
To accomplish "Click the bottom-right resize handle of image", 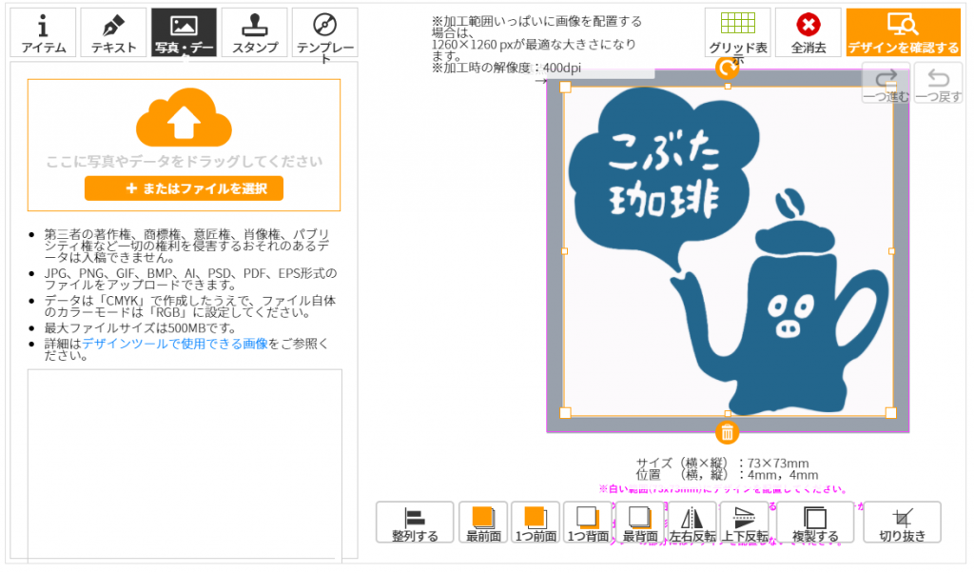I will click(x=890, y=413).
